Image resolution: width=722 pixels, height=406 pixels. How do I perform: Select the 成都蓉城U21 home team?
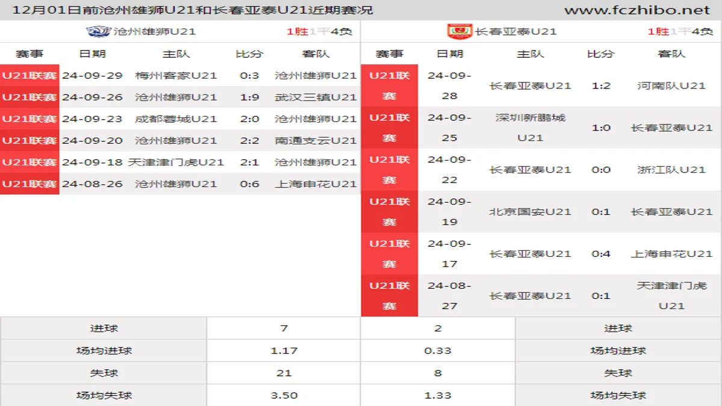point(176,118)
